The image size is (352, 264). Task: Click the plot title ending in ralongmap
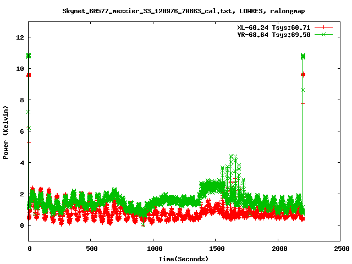pyautogui.click(x=183, y=11)
